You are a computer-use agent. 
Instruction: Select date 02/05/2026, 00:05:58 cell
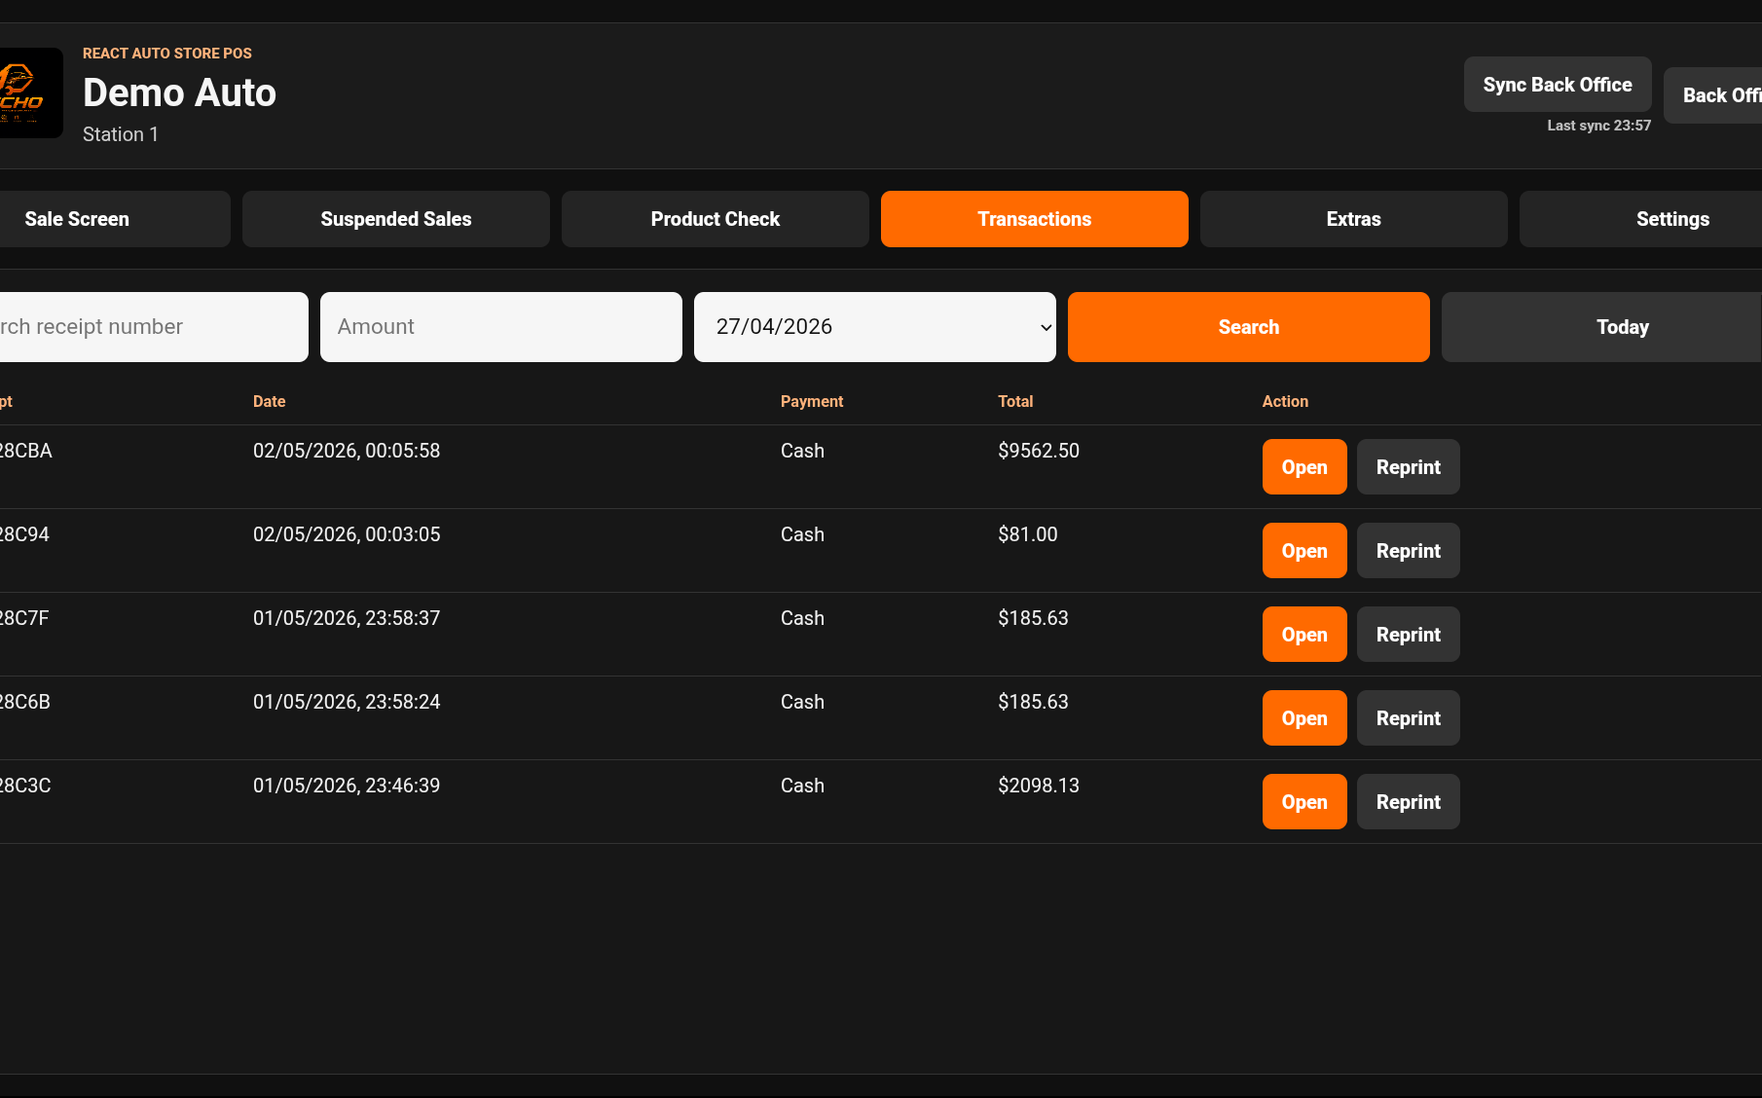347,451
